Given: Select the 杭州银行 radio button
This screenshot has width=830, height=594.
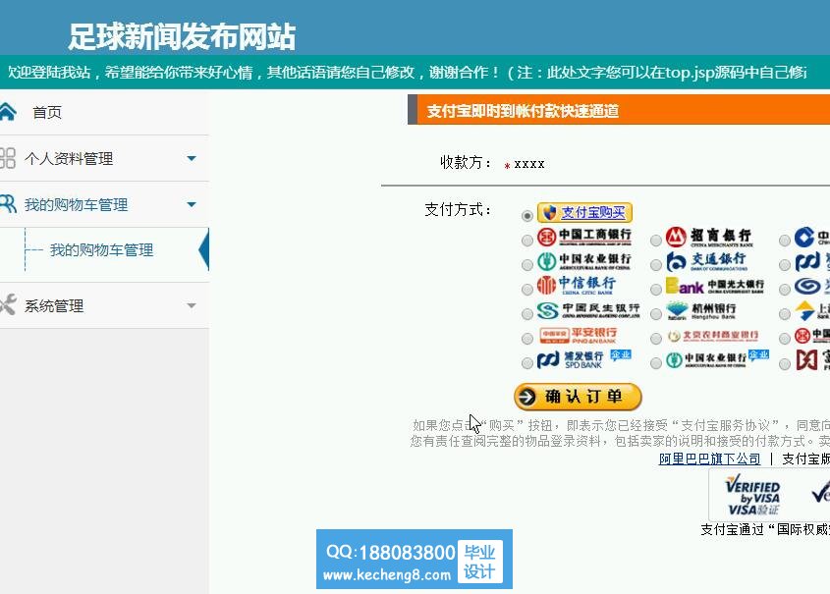Looking at the screenshot, I should [656, 314].
